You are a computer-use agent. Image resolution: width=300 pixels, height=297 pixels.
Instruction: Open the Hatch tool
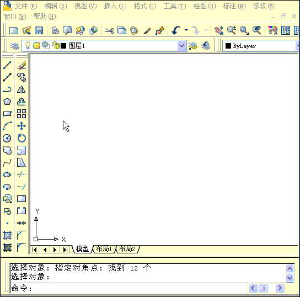point(7,235)
